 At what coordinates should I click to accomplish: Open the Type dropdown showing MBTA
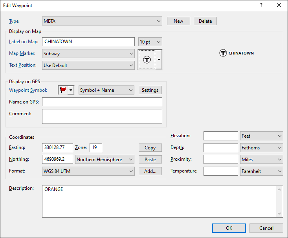102,21
